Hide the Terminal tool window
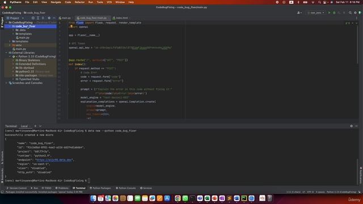Viewport: 363px width, 204px height. tap(356, 126)
